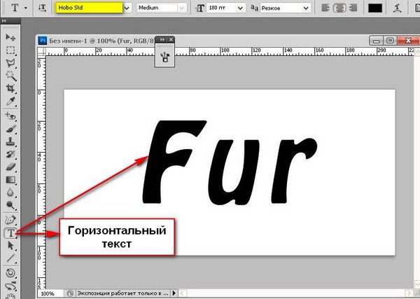This screenshot has height=299, width=420.
Task: Align text left
Action: pyautogui.click(x=325, y=8)
